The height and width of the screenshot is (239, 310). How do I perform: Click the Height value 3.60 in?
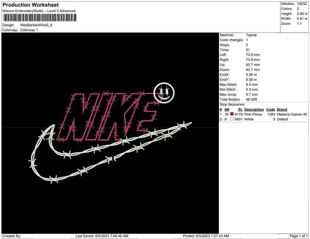302,14
